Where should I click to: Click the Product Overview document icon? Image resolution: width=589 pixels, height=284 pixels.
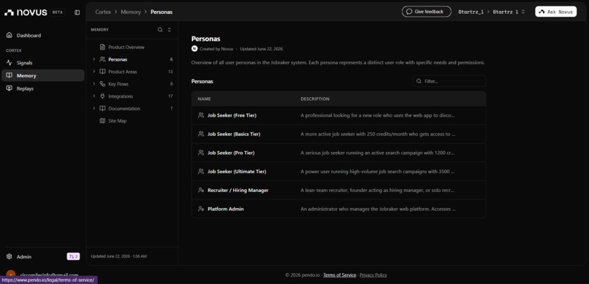pyautogui.click(x=102, y=47)
